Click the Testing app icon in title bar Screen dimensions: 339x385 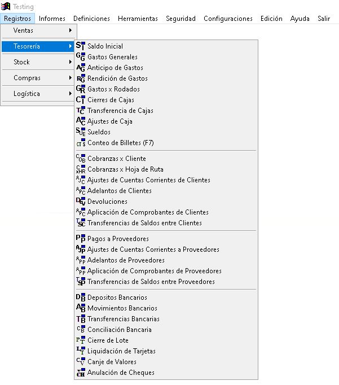tap(7, 7)
